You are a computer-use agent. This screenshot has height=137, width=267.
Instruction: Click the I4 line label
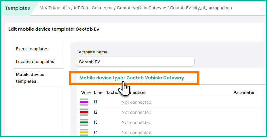tap(96, 132)
